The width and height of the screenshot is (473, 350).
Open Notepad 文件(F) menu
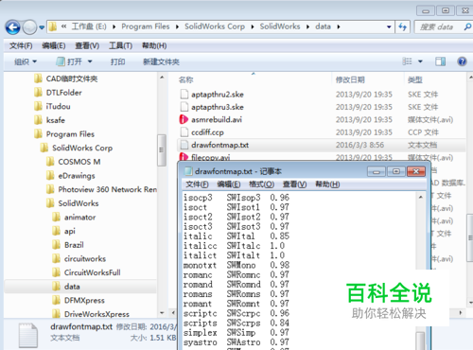[197, 184]
